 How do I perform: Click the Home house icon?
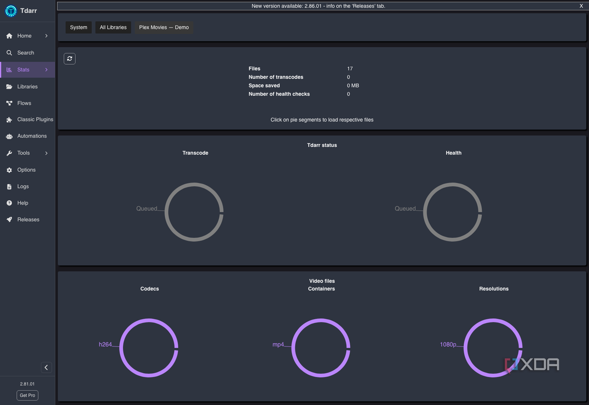click(x=9, y=36)
